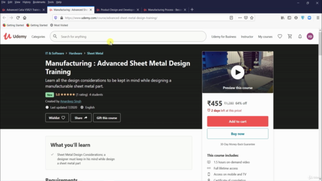This screenshot has height=181, width=322.
Task: Click Sheet Metal breadcrumb link
Action: coord(95,53)
